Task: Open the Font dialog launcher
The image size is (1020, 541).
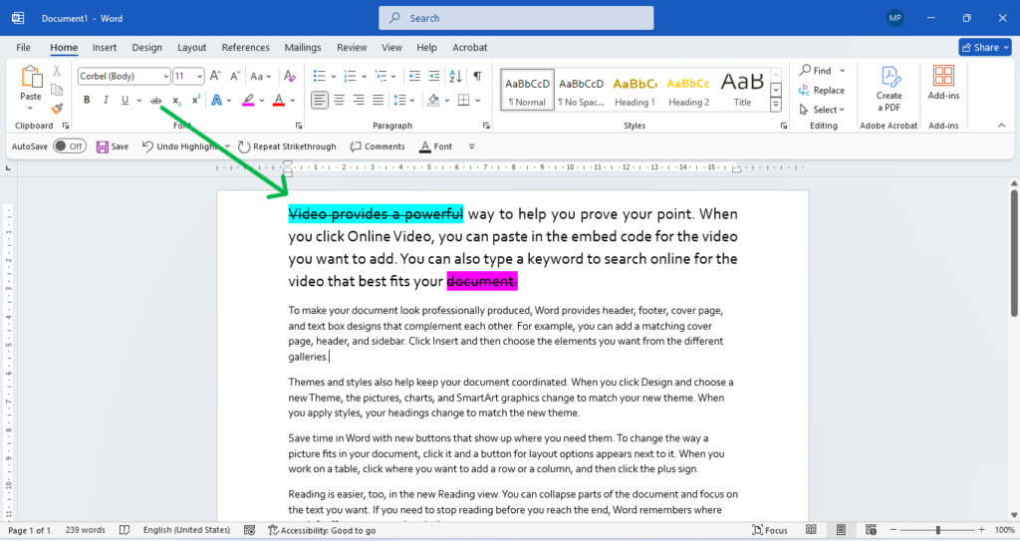Action: pos(299,126)
